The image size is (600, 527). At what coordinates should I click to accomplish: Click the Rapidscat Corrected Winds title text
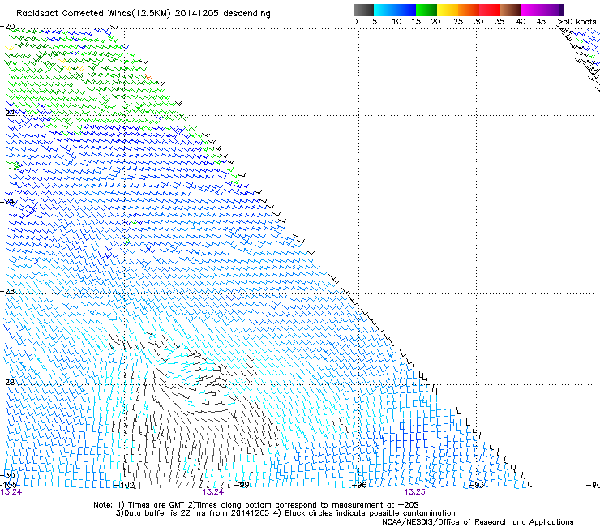pyautogui.click(x=144, y=14)
